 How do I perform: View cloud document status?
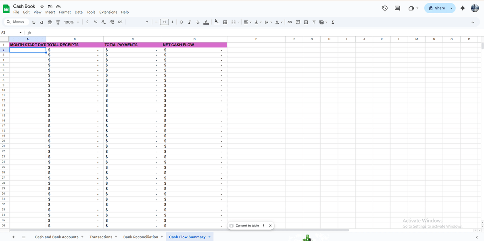click(x=58, y=6)
